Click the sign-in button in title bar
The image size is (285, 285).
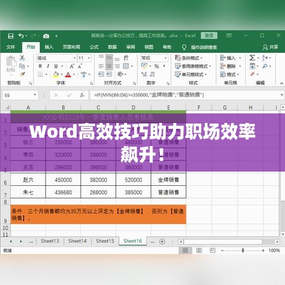tap(209, 36)
